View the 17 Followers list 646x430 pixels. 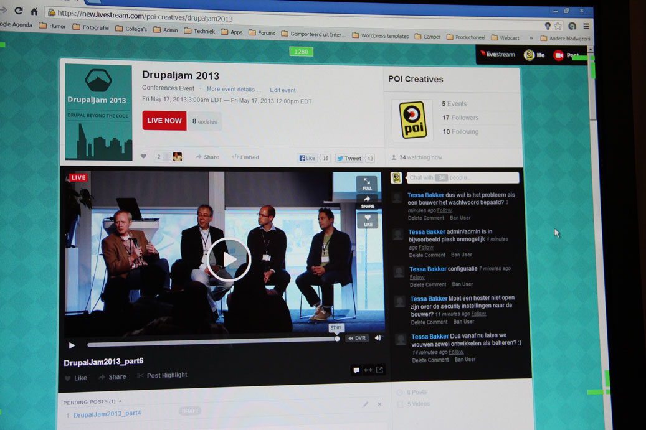pos(460,118)
